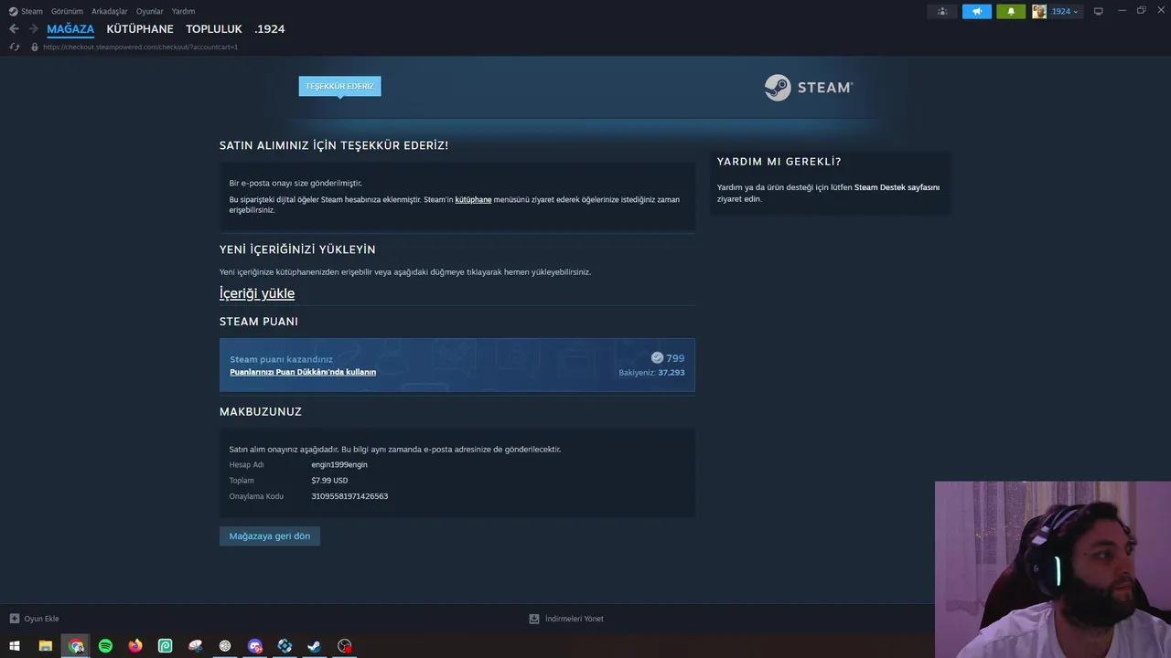Open the white circular app on taskbar

225,646
